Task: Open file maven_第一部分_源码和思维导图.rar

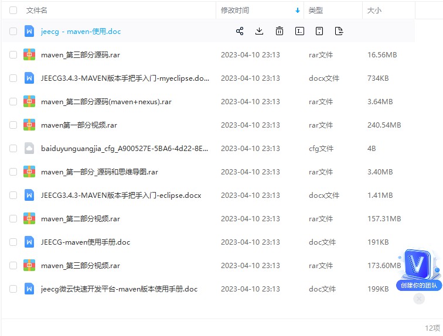Action: point(100,172)
